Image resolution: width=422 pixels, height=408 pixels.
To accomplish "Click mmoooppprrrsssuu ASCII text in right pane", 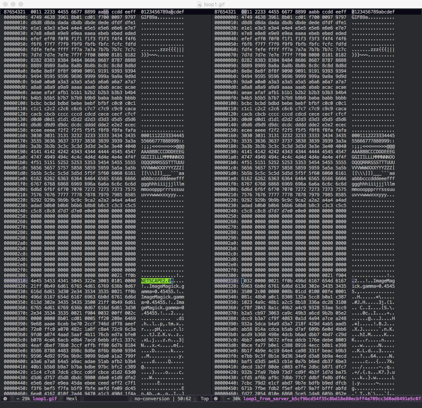I will [x=373, y=189].
